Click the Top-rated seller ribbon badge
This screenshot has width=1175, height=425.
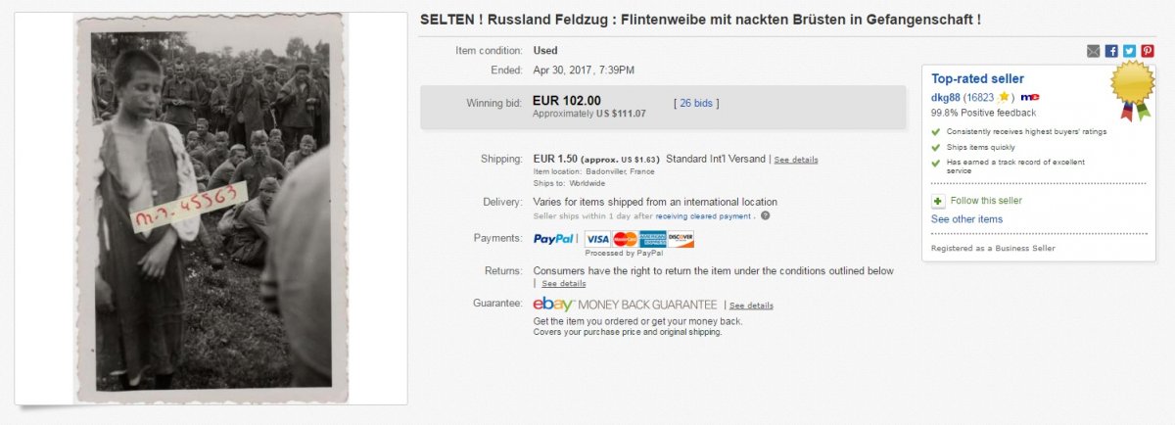click(1130, 90)
